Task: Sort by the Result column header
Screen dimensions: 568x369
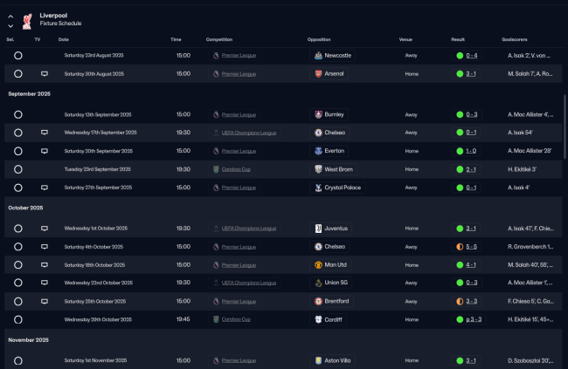Action: click(458, 39)
